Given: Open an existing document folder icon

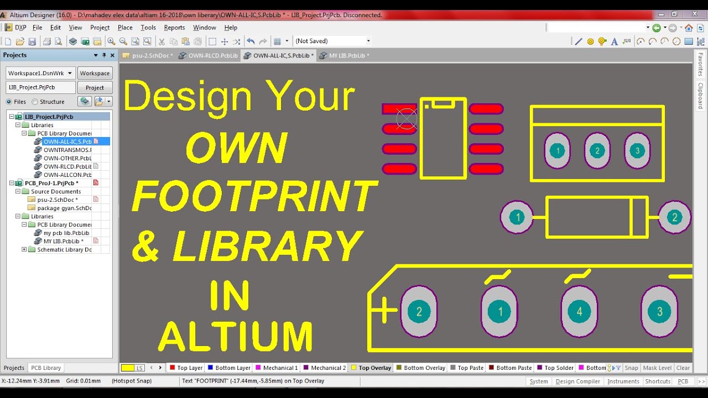Looking at the screenshot, I should pos(20,41).
